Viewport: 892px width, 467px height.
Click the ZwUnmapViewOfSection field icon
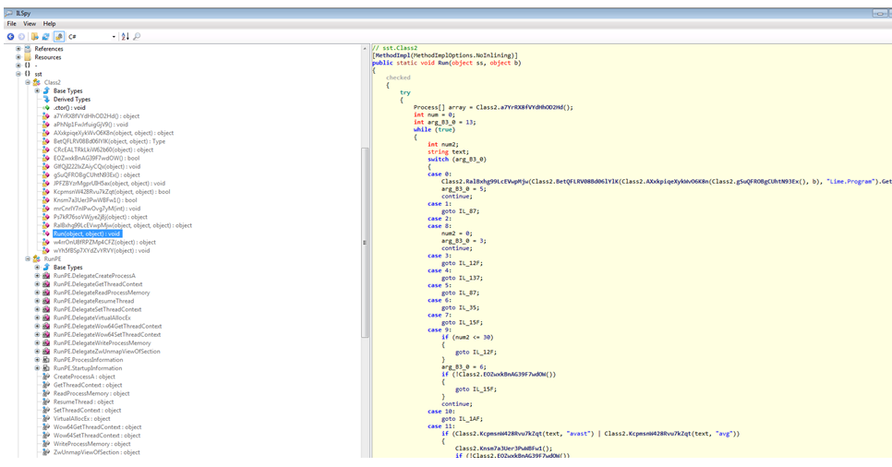coord(46,452)
